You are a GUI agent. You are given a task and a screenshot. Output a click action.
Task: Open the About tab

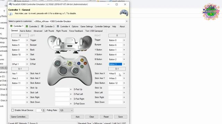[x=122, y=27]
